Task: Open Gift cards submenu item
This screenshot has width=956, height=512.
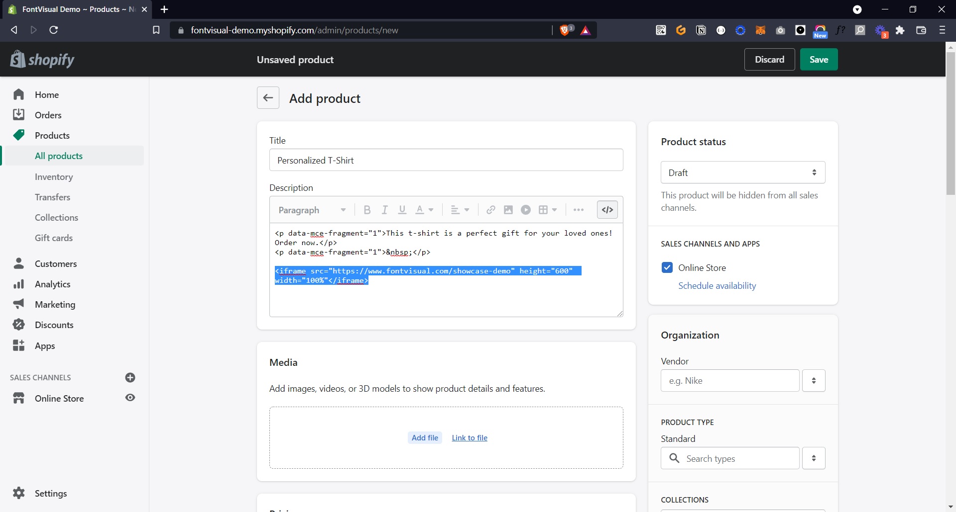Action: [x=54, y=238]
